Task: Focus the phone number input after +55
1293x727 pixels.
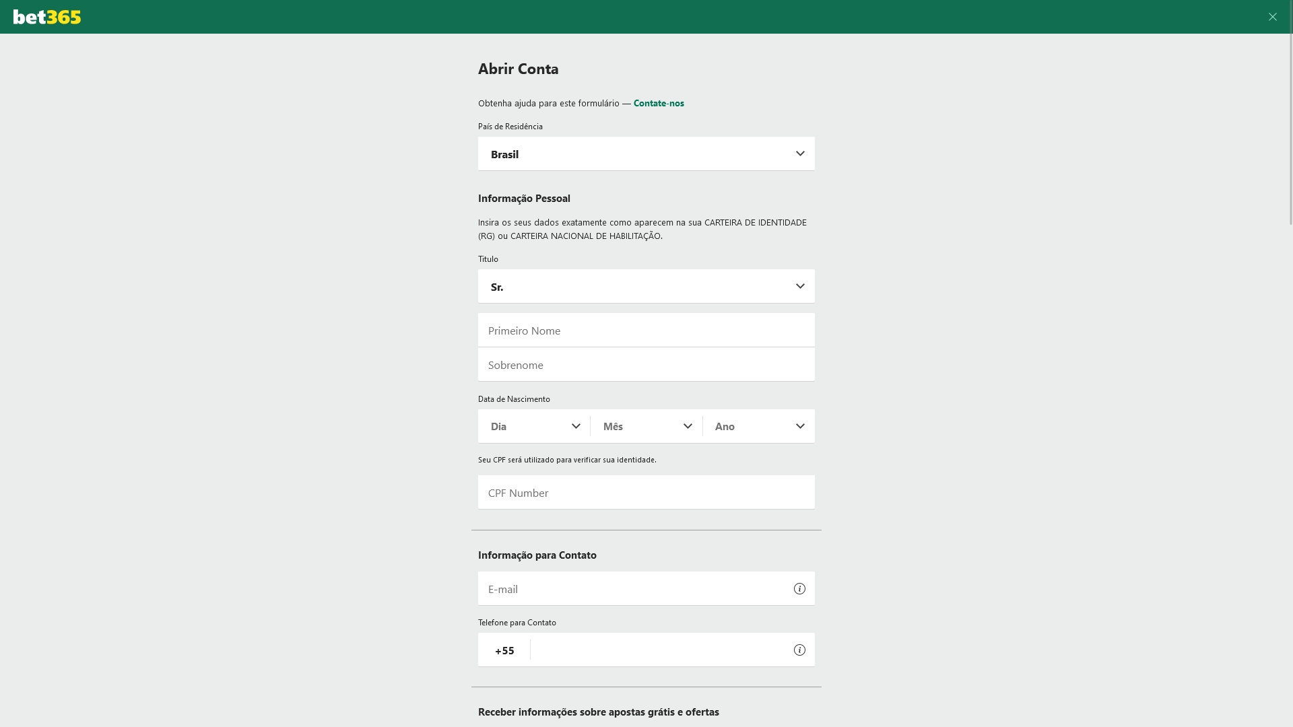Action: [x=660, y=650]
